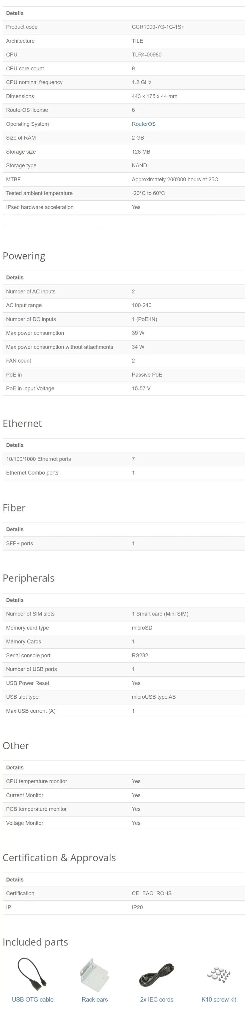Click the CPU value TLR4-00980

[146, 55]
